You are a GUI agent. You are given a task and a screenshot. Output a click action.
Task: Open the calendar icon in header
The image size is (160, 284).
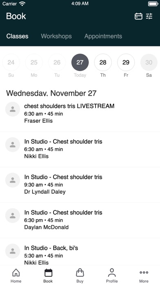pyautogui.click(x=138, y=16)
